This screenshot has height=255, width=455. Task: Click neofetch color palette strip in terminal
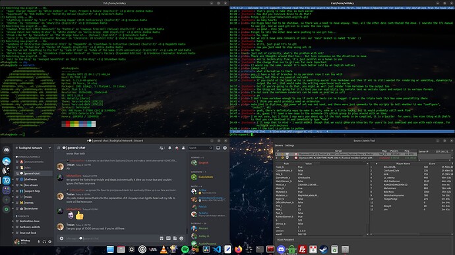coord(78,124)
